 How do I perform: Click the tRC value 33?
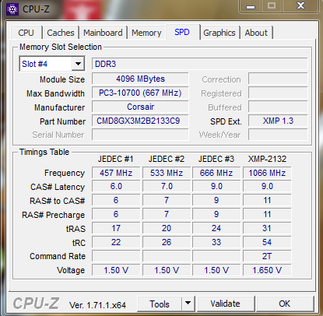[216, 242]
